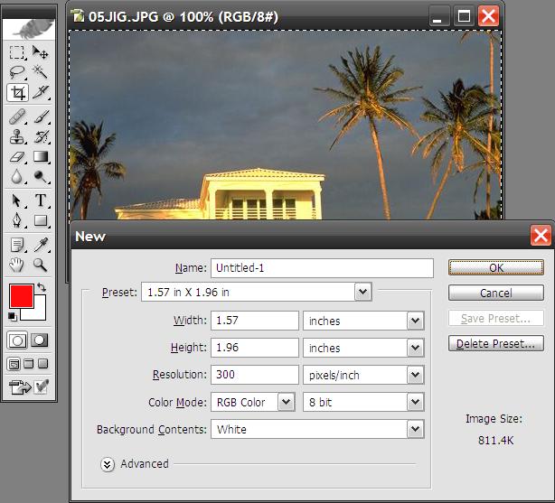The width and height of the screenshot is (555, 503).
Task: Select the Zoom tool
Action: pyautogui.click(x=41, y=265)
